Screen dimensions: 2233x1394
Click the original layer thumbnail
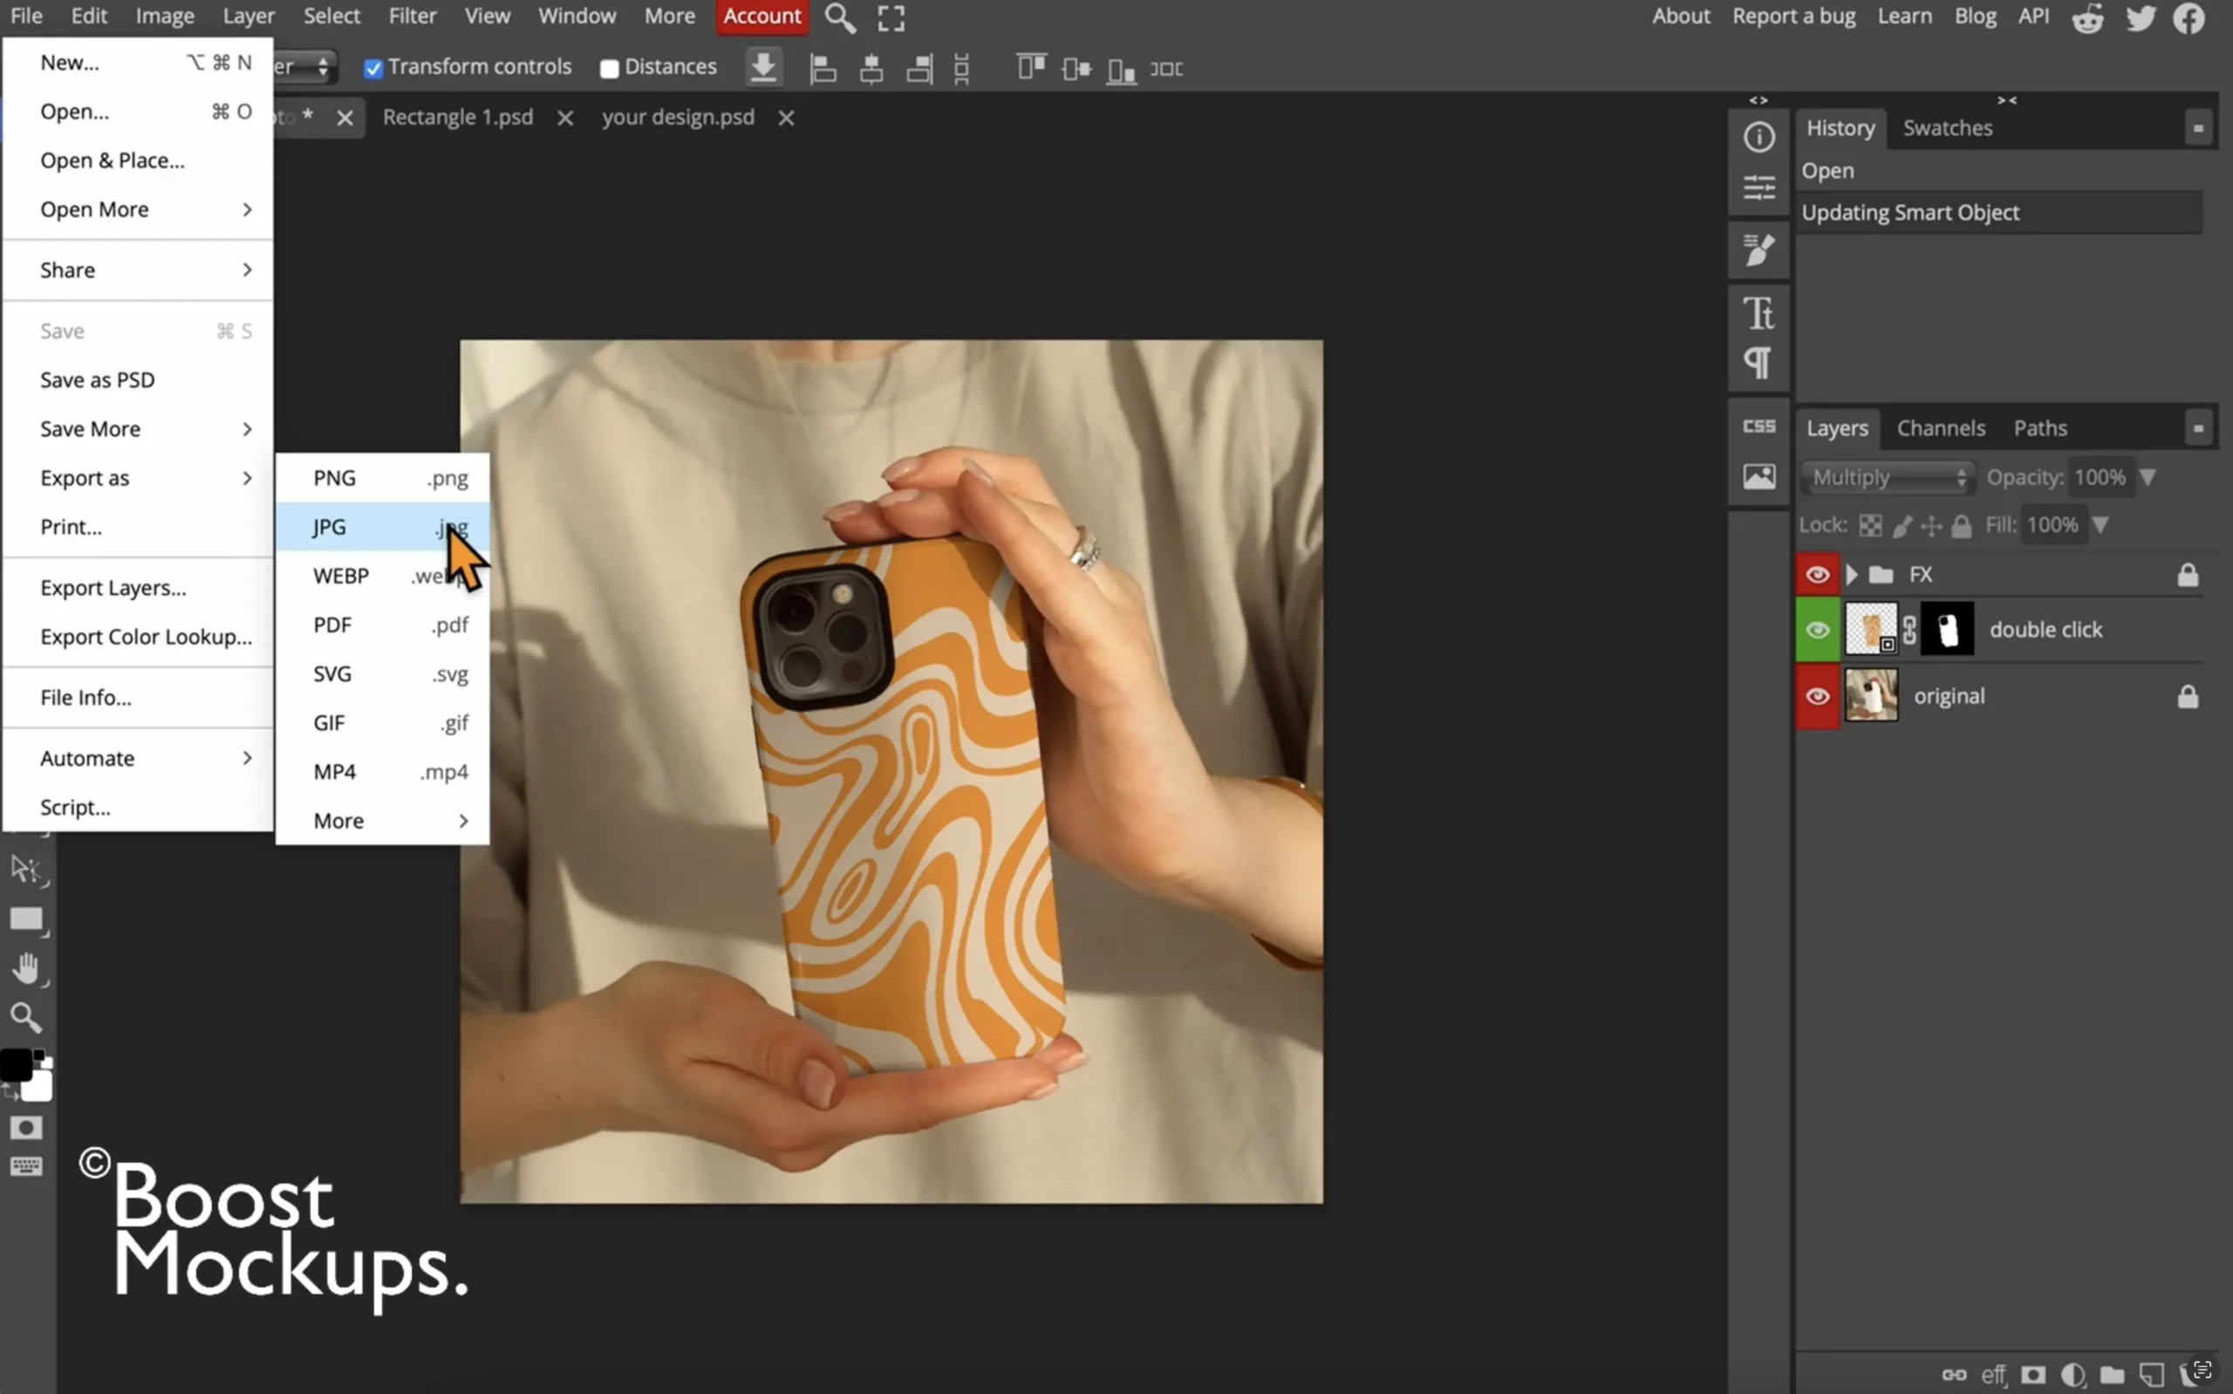pos(1870,696)
